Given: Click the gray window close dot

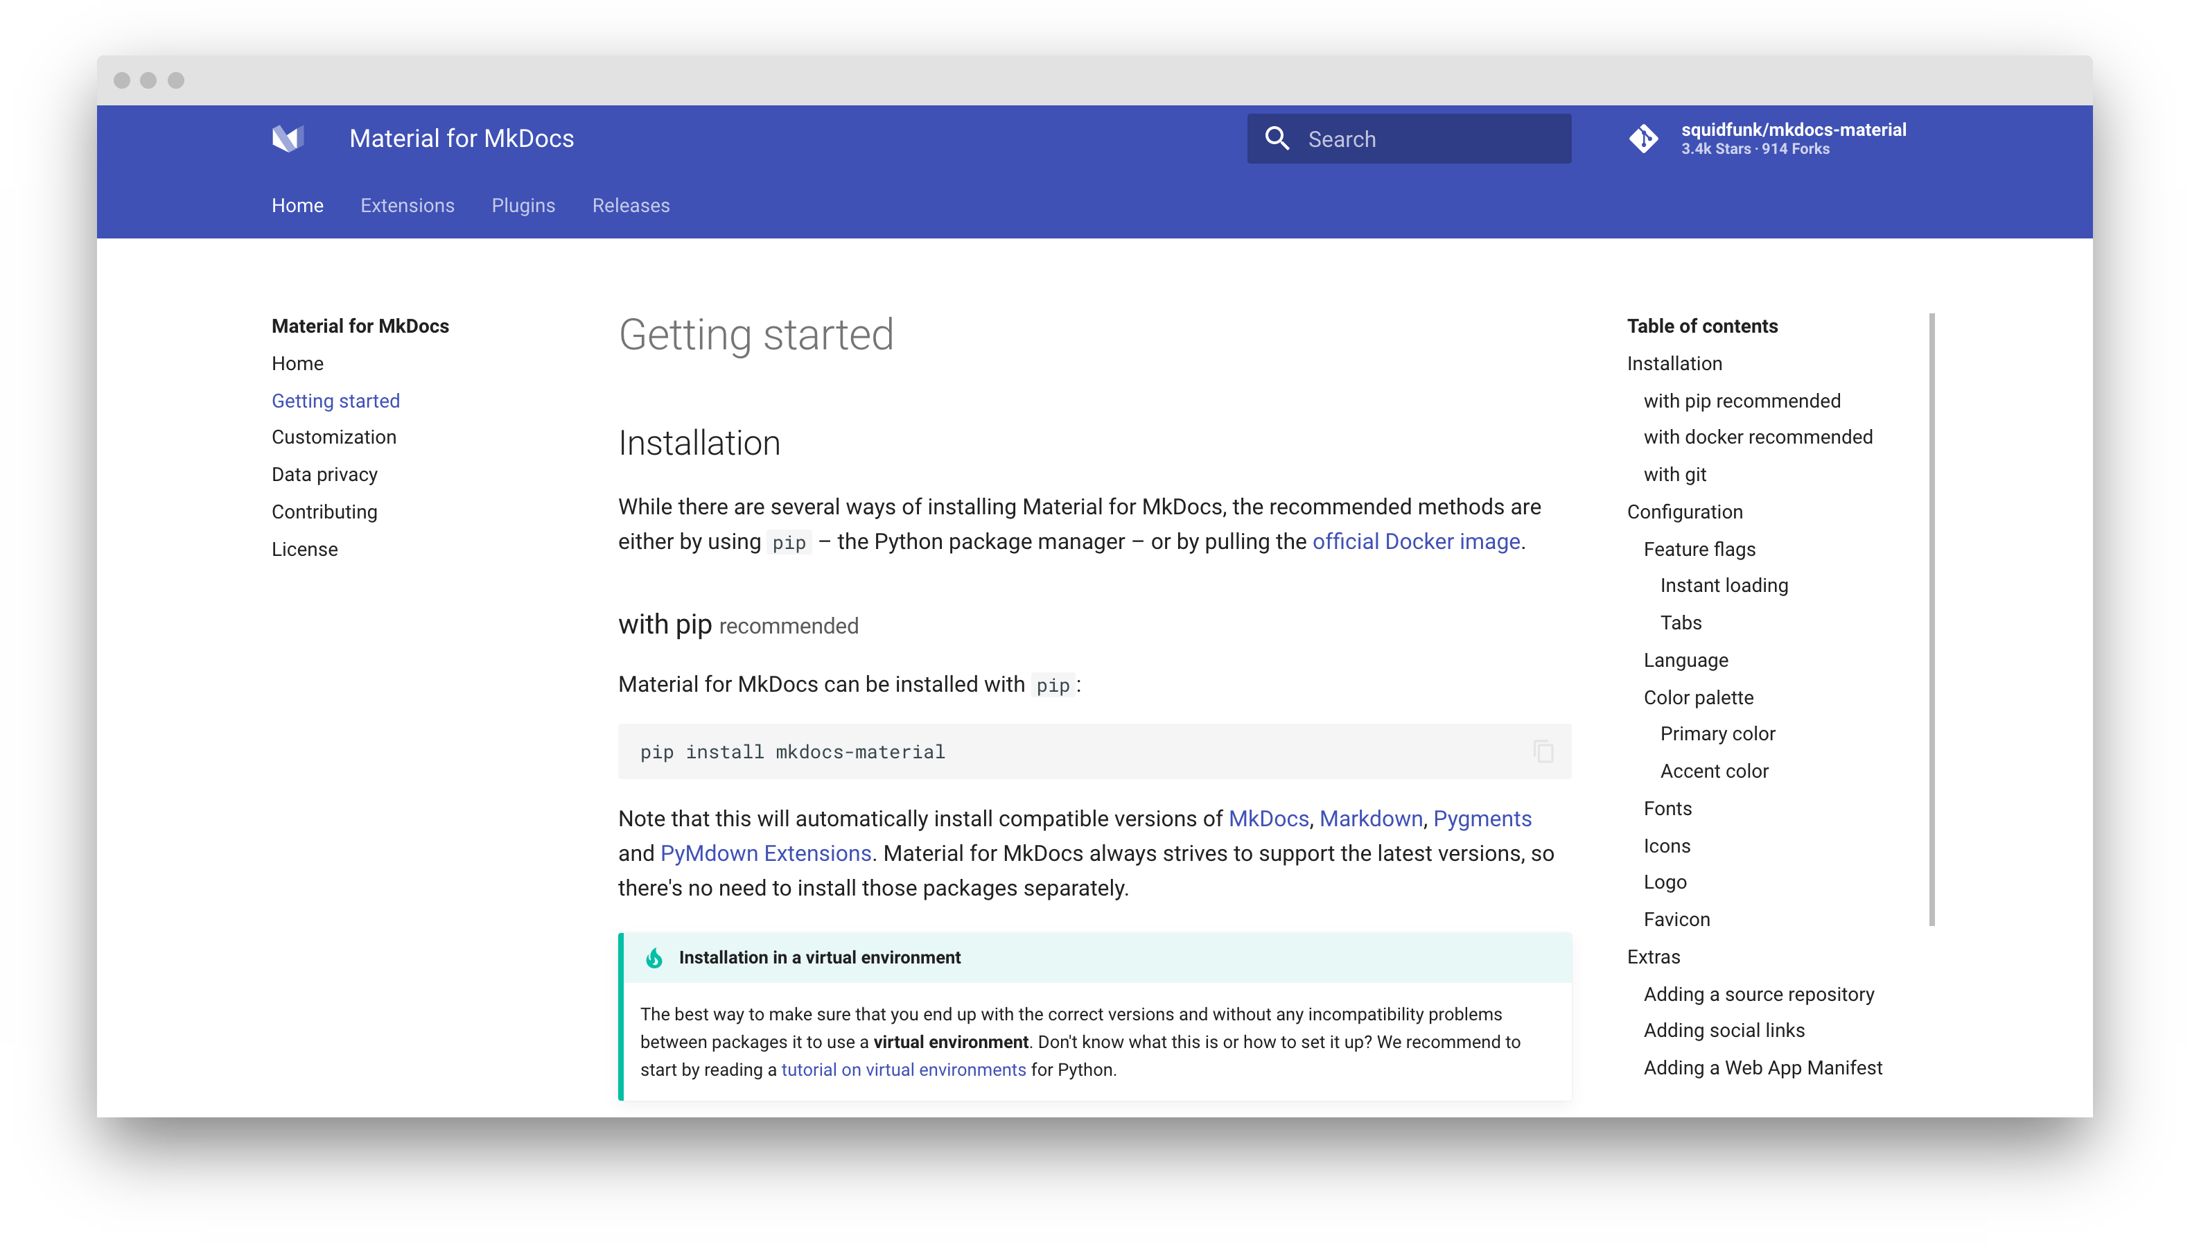Looking at the screenshot, I should tap(121, 80).
